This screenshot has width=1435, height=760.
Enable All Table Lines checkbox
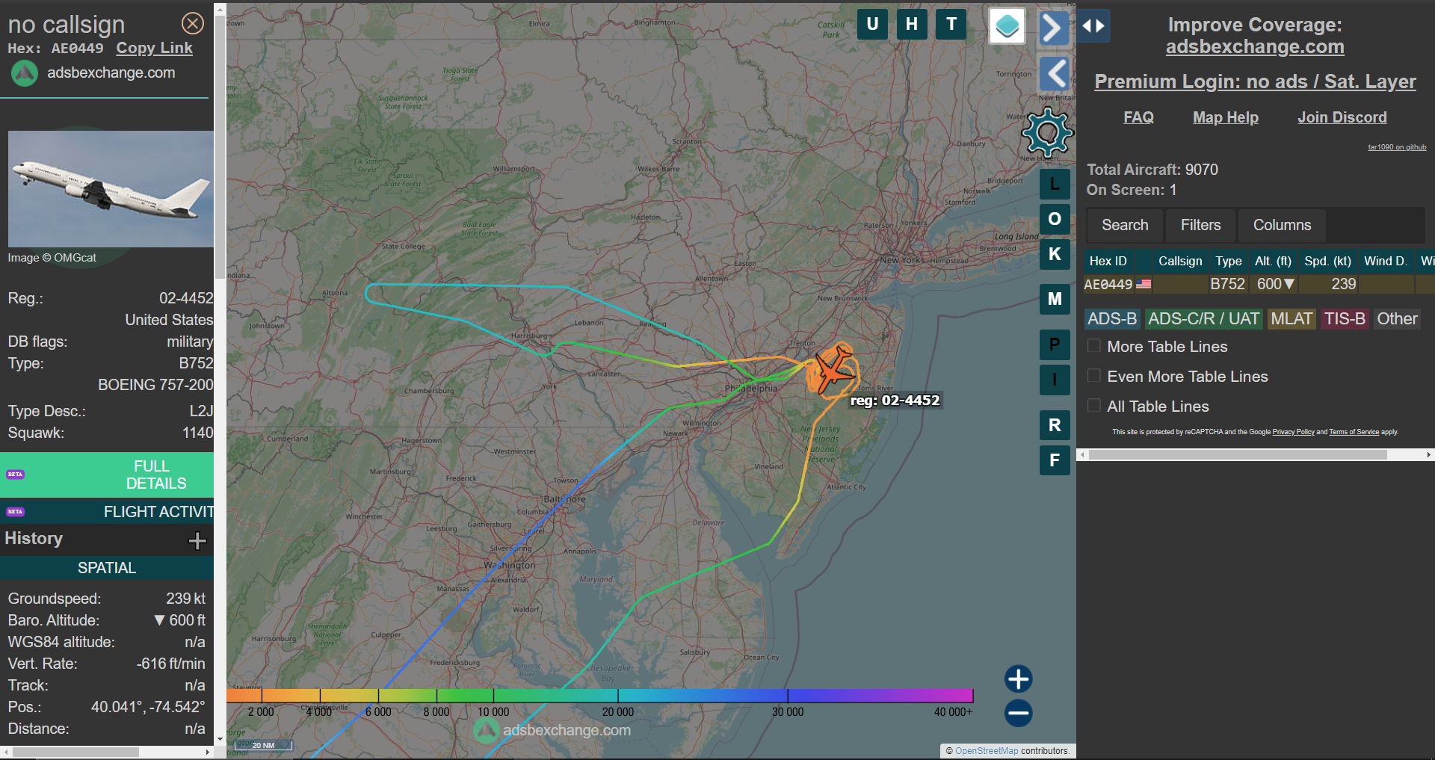click(1093, 406)
